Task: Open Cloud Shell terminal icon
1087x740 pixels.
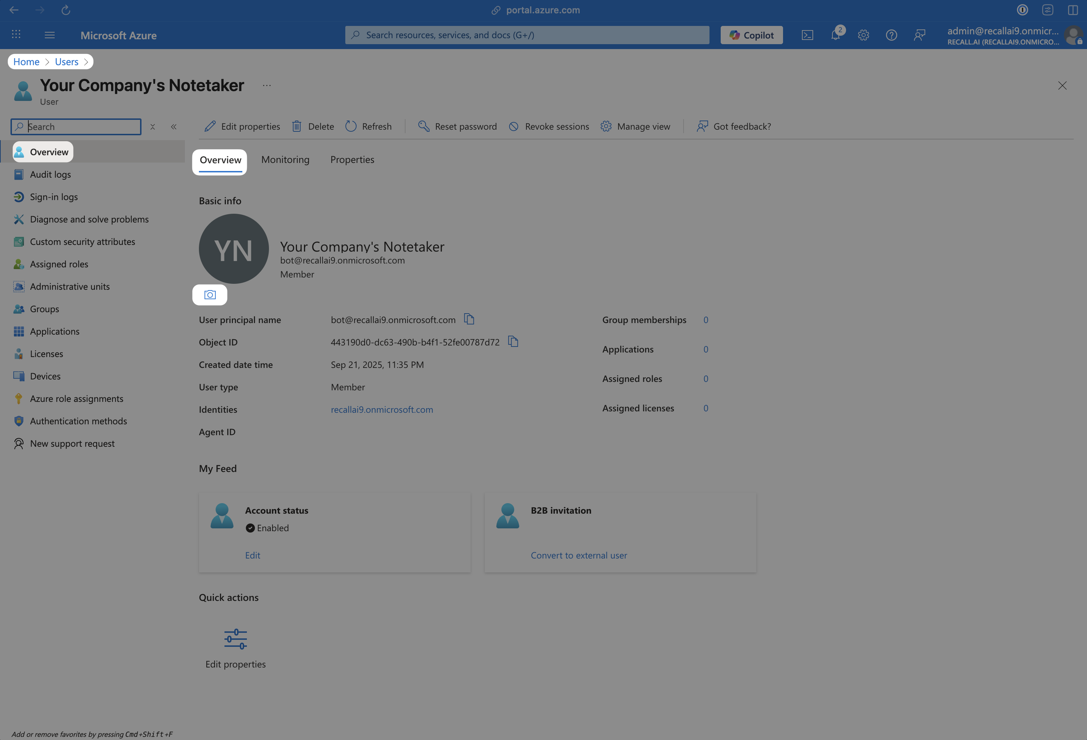Action: click(x=807, y=35)
